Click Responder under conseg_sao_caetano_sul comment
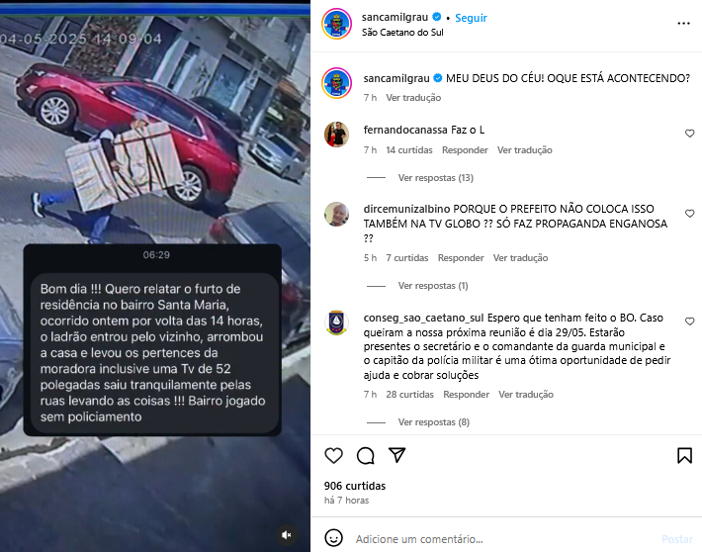 (466, 395)
